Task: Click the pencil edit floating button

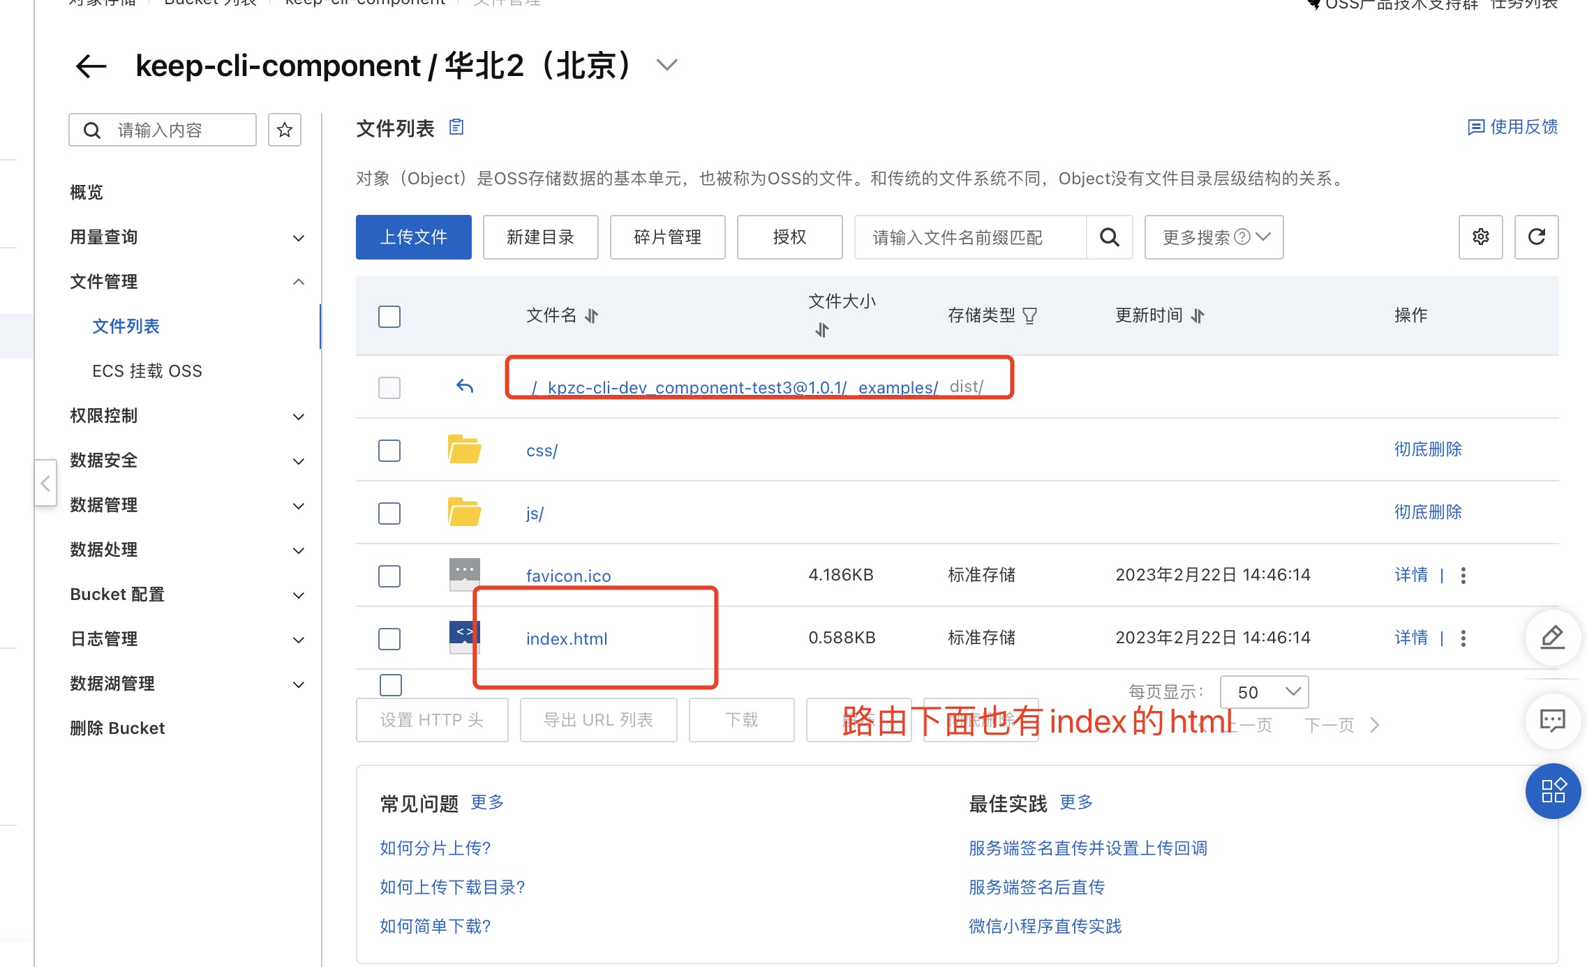Action: coord(1552,637)
